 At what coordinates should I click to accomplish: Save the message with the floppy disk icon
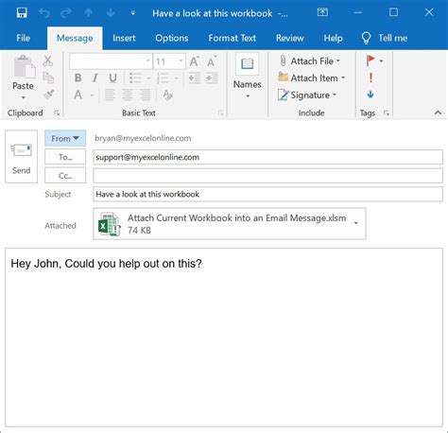click(22, 13)
